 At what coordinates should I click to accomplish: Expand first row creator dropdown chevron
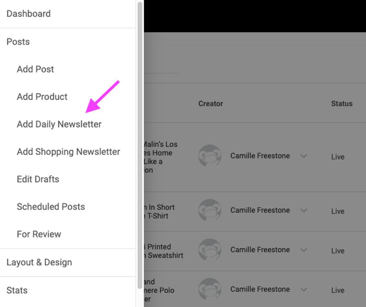pos(304,156)
